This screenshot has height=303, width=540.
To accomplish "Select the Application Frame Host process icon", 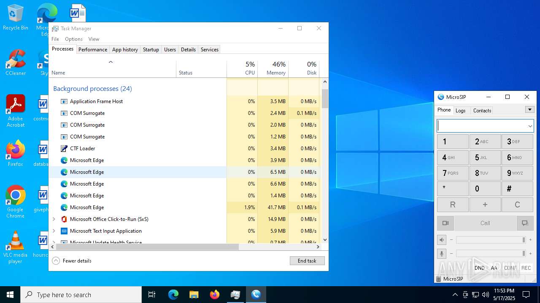I will coord(64,101).
